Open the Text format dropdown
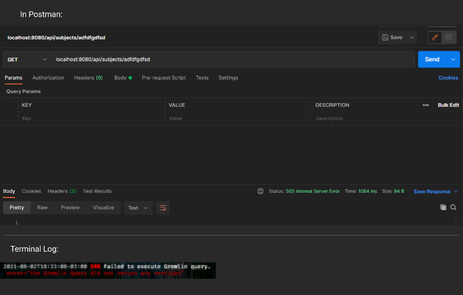This screenshot has width=463, height=295. click(138, 208)
